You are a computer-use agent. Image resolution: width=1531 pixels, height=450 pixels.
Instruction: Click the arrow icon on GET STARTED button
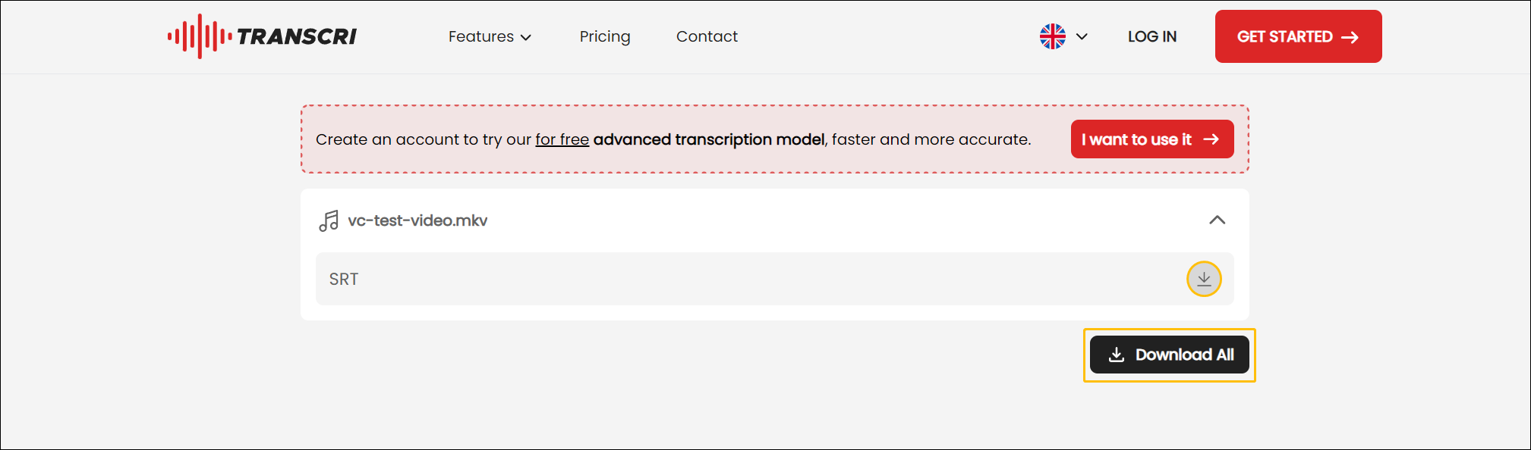click(1350, 36)
